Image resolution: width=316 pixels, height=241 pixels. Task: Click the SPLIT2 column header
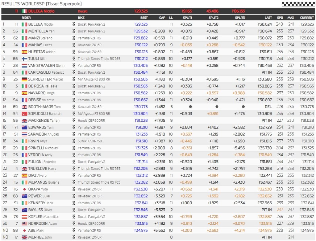pyautogui.click(x=214, y=18)
